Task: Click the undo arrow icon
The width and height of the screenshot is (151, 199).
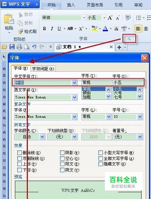Action: click(34, 47)
